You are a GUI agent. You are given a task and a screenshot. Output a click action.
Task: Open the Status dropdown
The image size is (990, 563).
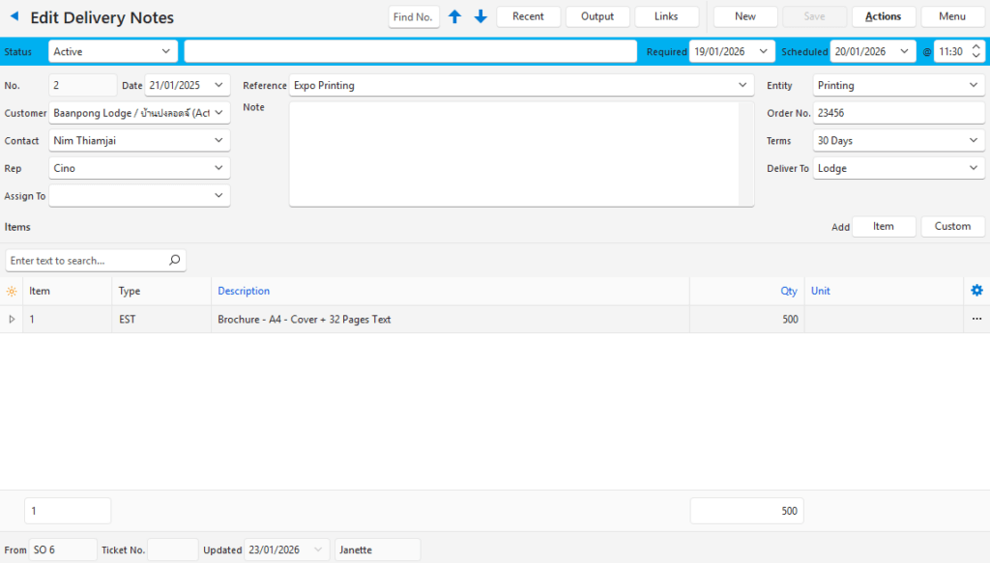coord(165,51)
